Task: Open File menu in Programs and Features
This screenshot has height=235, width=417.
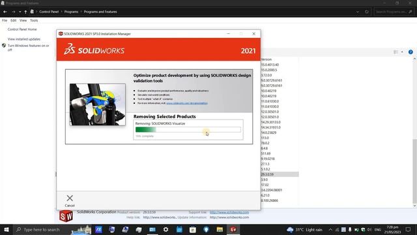Action: point(5,20)
